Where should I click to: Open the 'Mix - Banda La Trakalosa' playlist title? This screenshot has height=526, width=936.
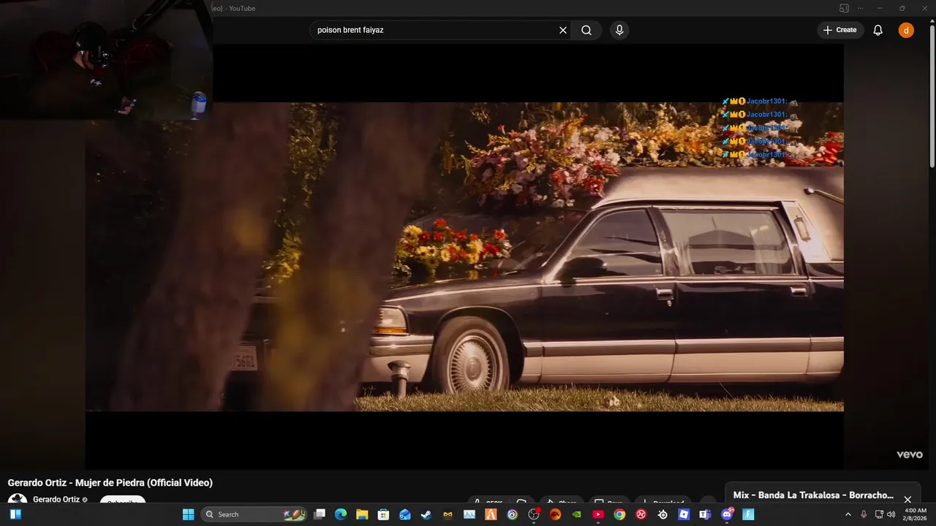coord(813,495)
